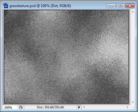Click the 100% zoom level field
Screen dimensions: 138x112
point(10,107)
